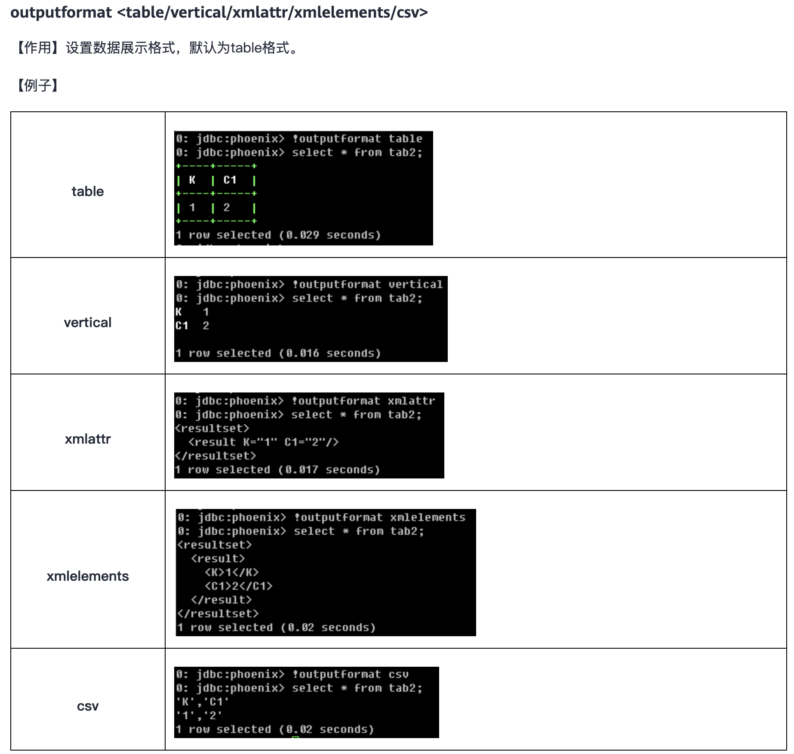Open the csv format terminal screenshot
Image resolution: width=794 pixels, height=754 pixels.
click(x=306, y=702)
